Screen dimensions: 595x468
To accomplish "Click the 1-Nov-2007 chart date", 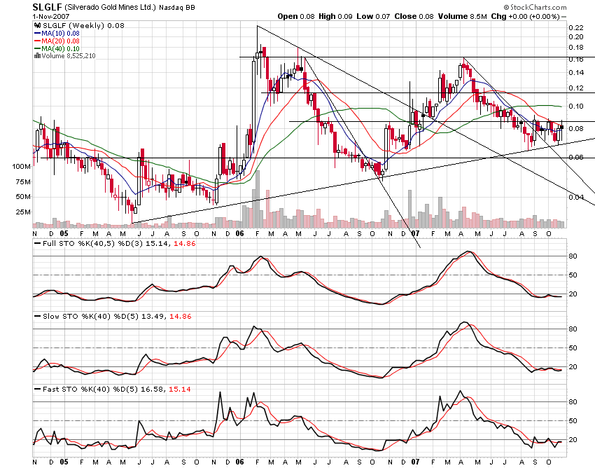I will tap(51, 17).
